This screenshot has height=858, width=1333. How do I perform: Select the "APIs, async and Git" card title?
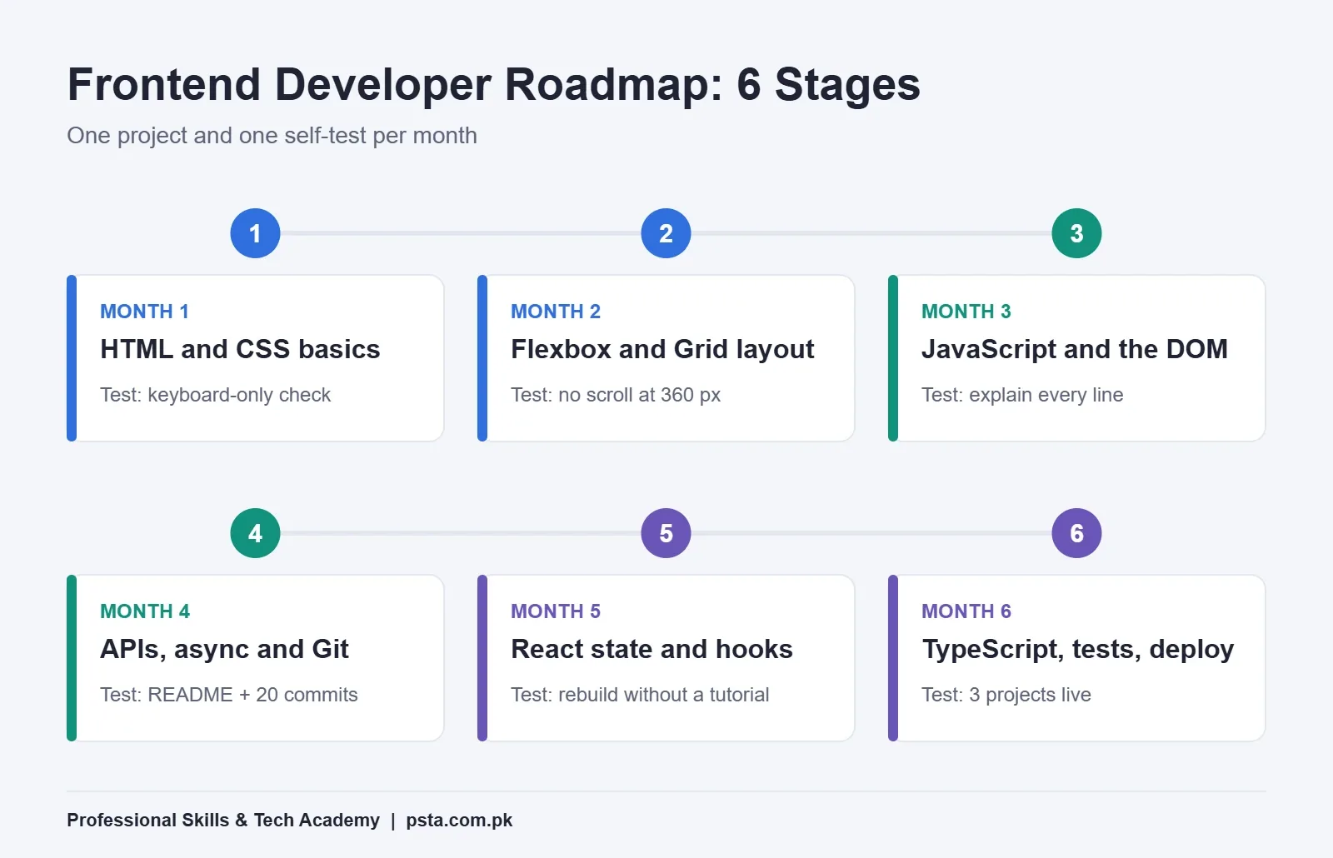pos(224,650)
